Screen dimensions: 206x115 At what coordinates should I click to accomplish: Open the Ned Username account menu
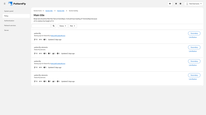point(194,4)
